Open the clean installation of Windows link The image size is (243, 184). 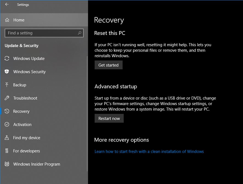click(x=149, y=152)
